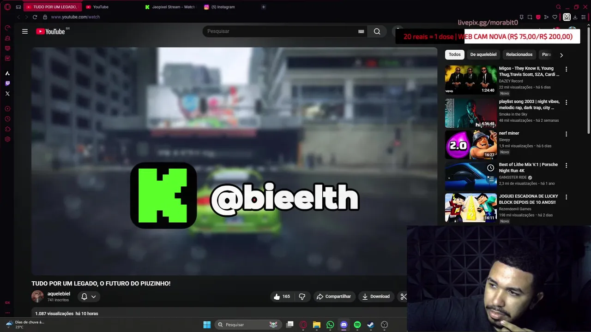Image resolution: width=591 pixels, height=332 pixels.
Task: Open Twitch from the Opera sidebar
Action: pos(7,83)
